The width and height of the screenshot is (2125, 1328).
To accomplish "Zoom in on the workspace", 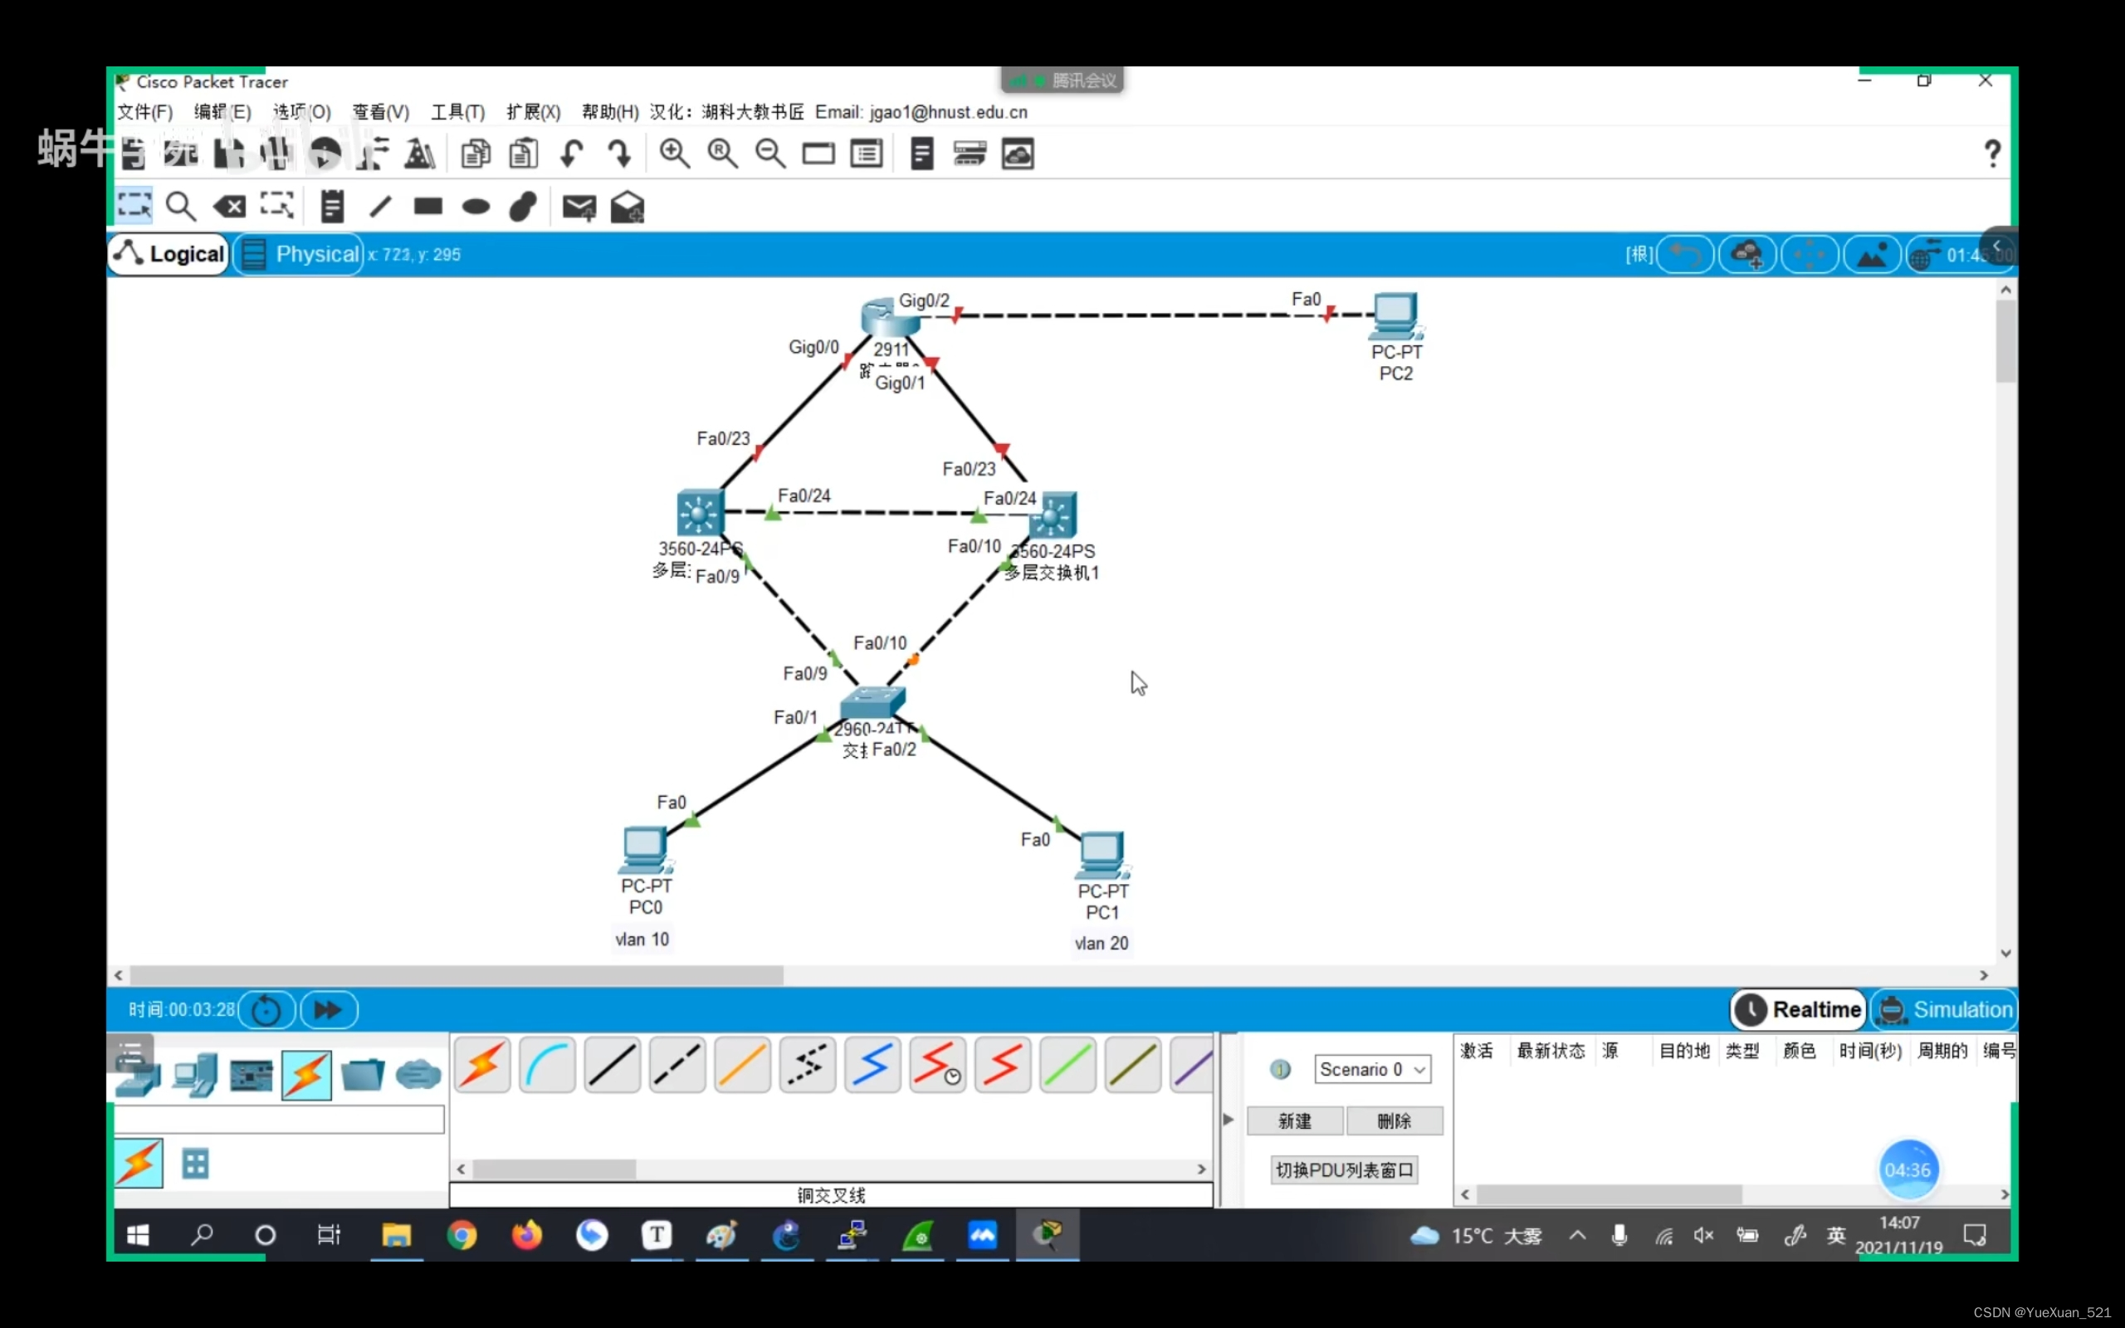I will [x=674, y=154].
